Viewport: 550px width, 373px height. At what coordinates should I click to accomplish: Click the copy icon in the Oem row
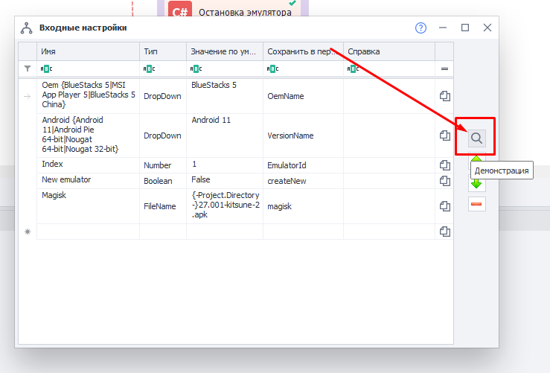(x=445, y=96)
